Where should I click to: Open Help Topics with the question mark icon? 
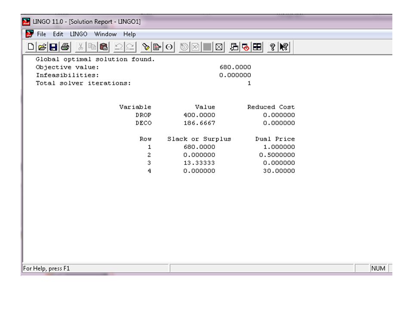[x=273, y=47]
